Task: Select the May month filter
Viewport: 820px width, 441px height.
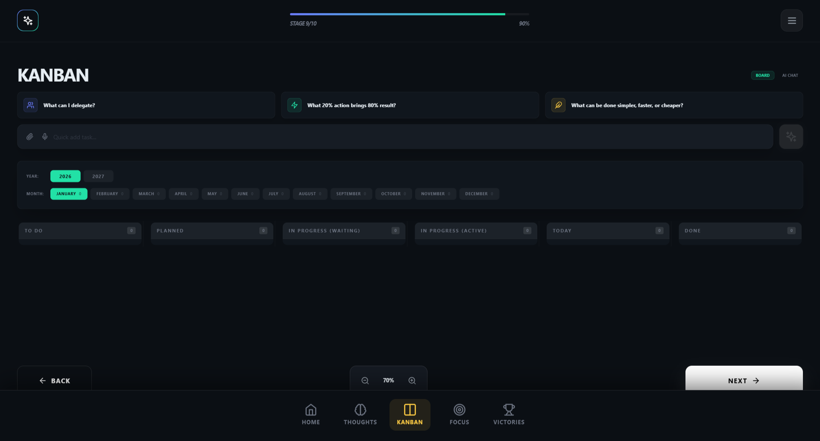Action: click(x=215, y=194)
